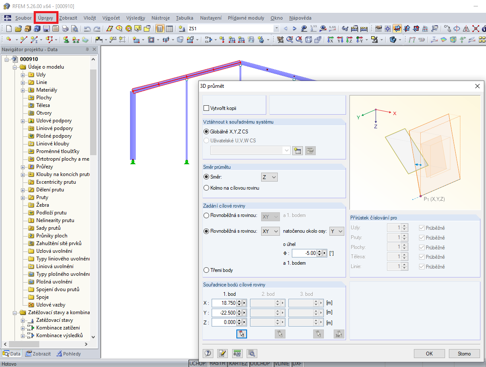Redo the last undone action
The width and height of the screenshot is (486, 367).
pos(97,29)
